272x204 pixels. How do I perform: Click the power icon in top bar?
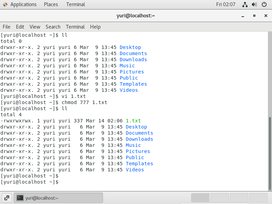(263, 4)
